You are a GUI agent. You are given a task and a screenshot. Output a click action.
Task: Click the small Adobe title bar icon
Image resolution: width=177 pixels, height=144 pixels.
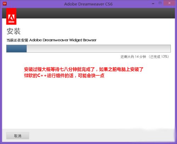pyautogui.click(x=5, y=4)
